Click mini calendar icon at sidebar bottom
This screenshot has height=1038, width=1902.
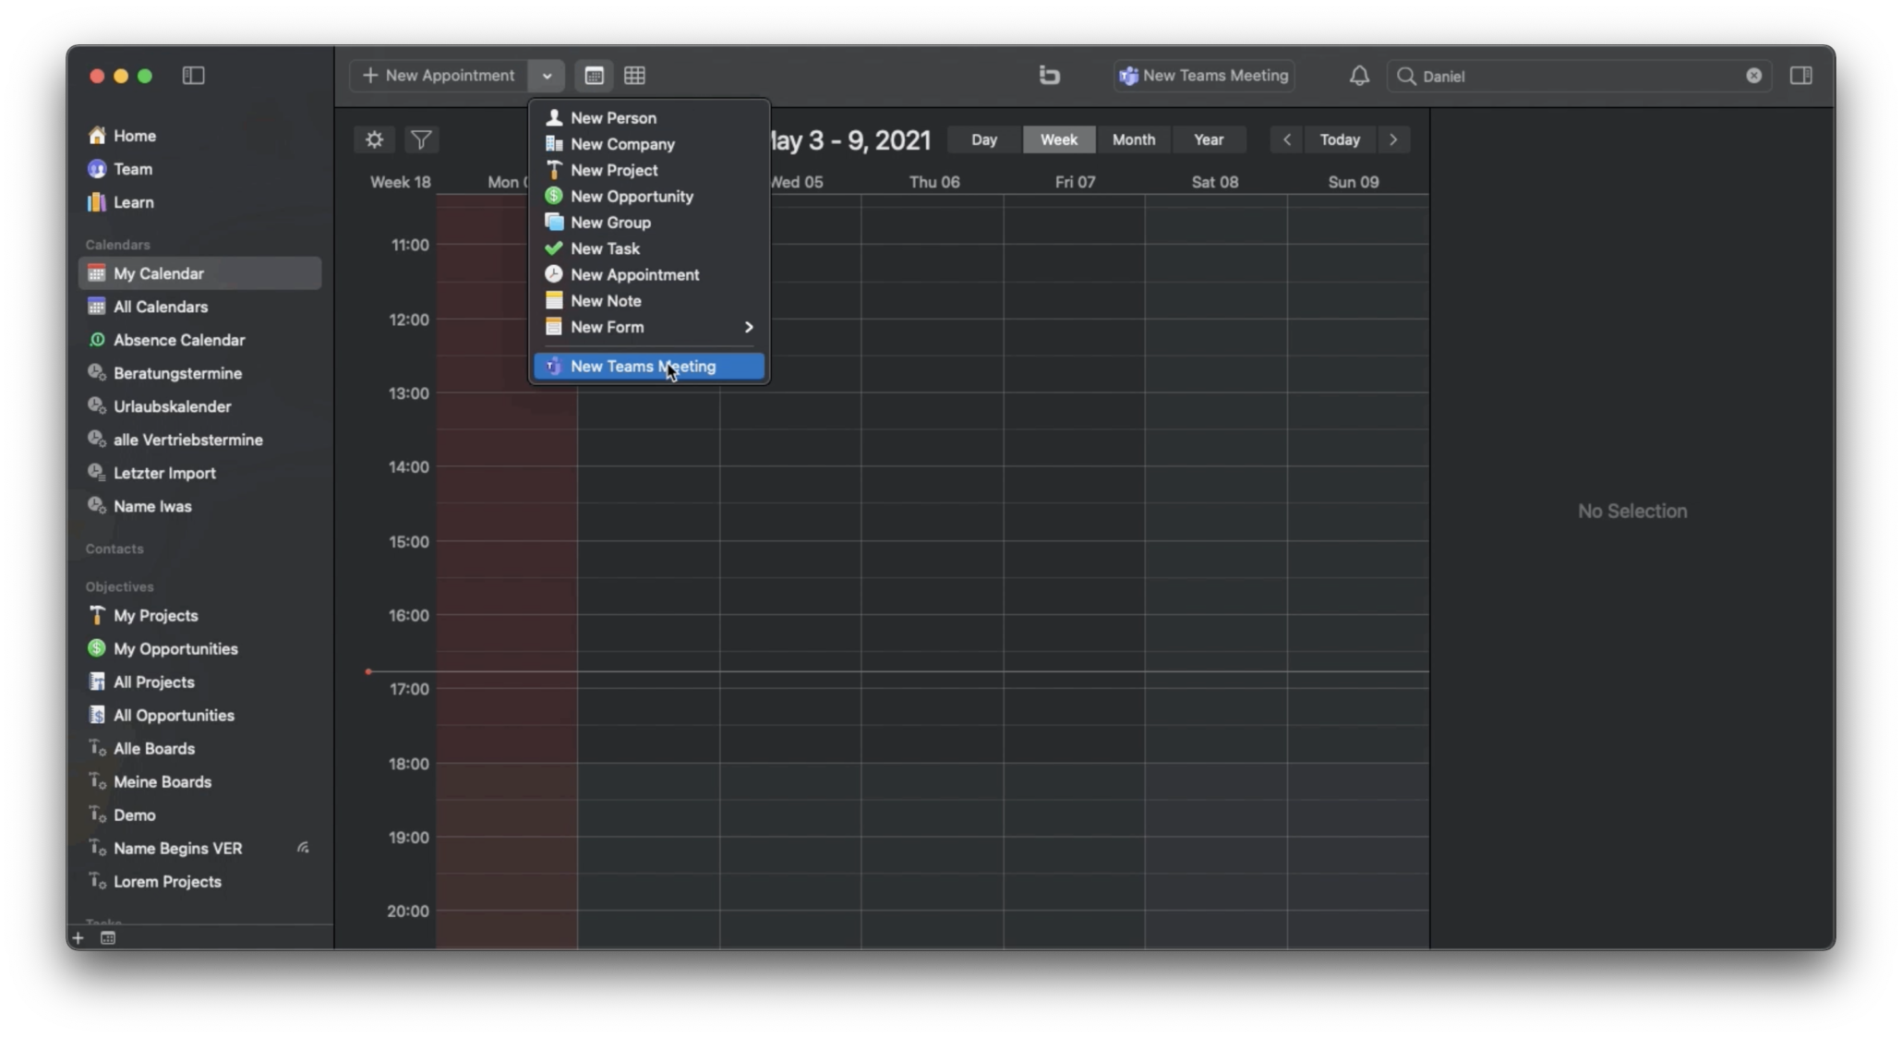[108, 938]
